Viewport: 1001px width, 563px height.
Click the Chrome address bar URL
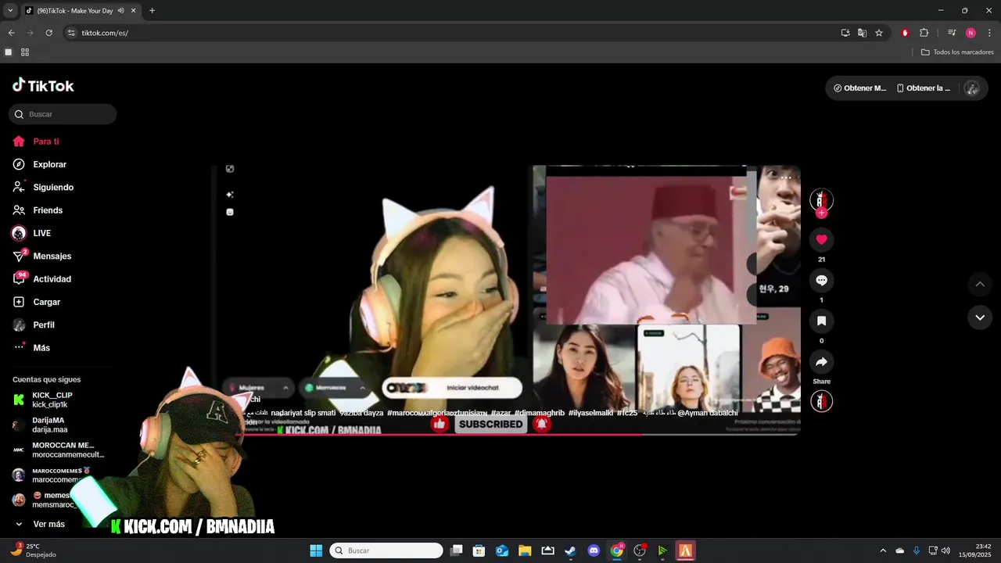pos(105,33)
